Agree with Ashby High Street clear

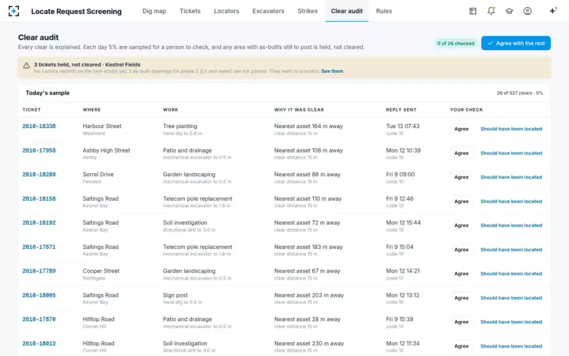tap(461, 153)
